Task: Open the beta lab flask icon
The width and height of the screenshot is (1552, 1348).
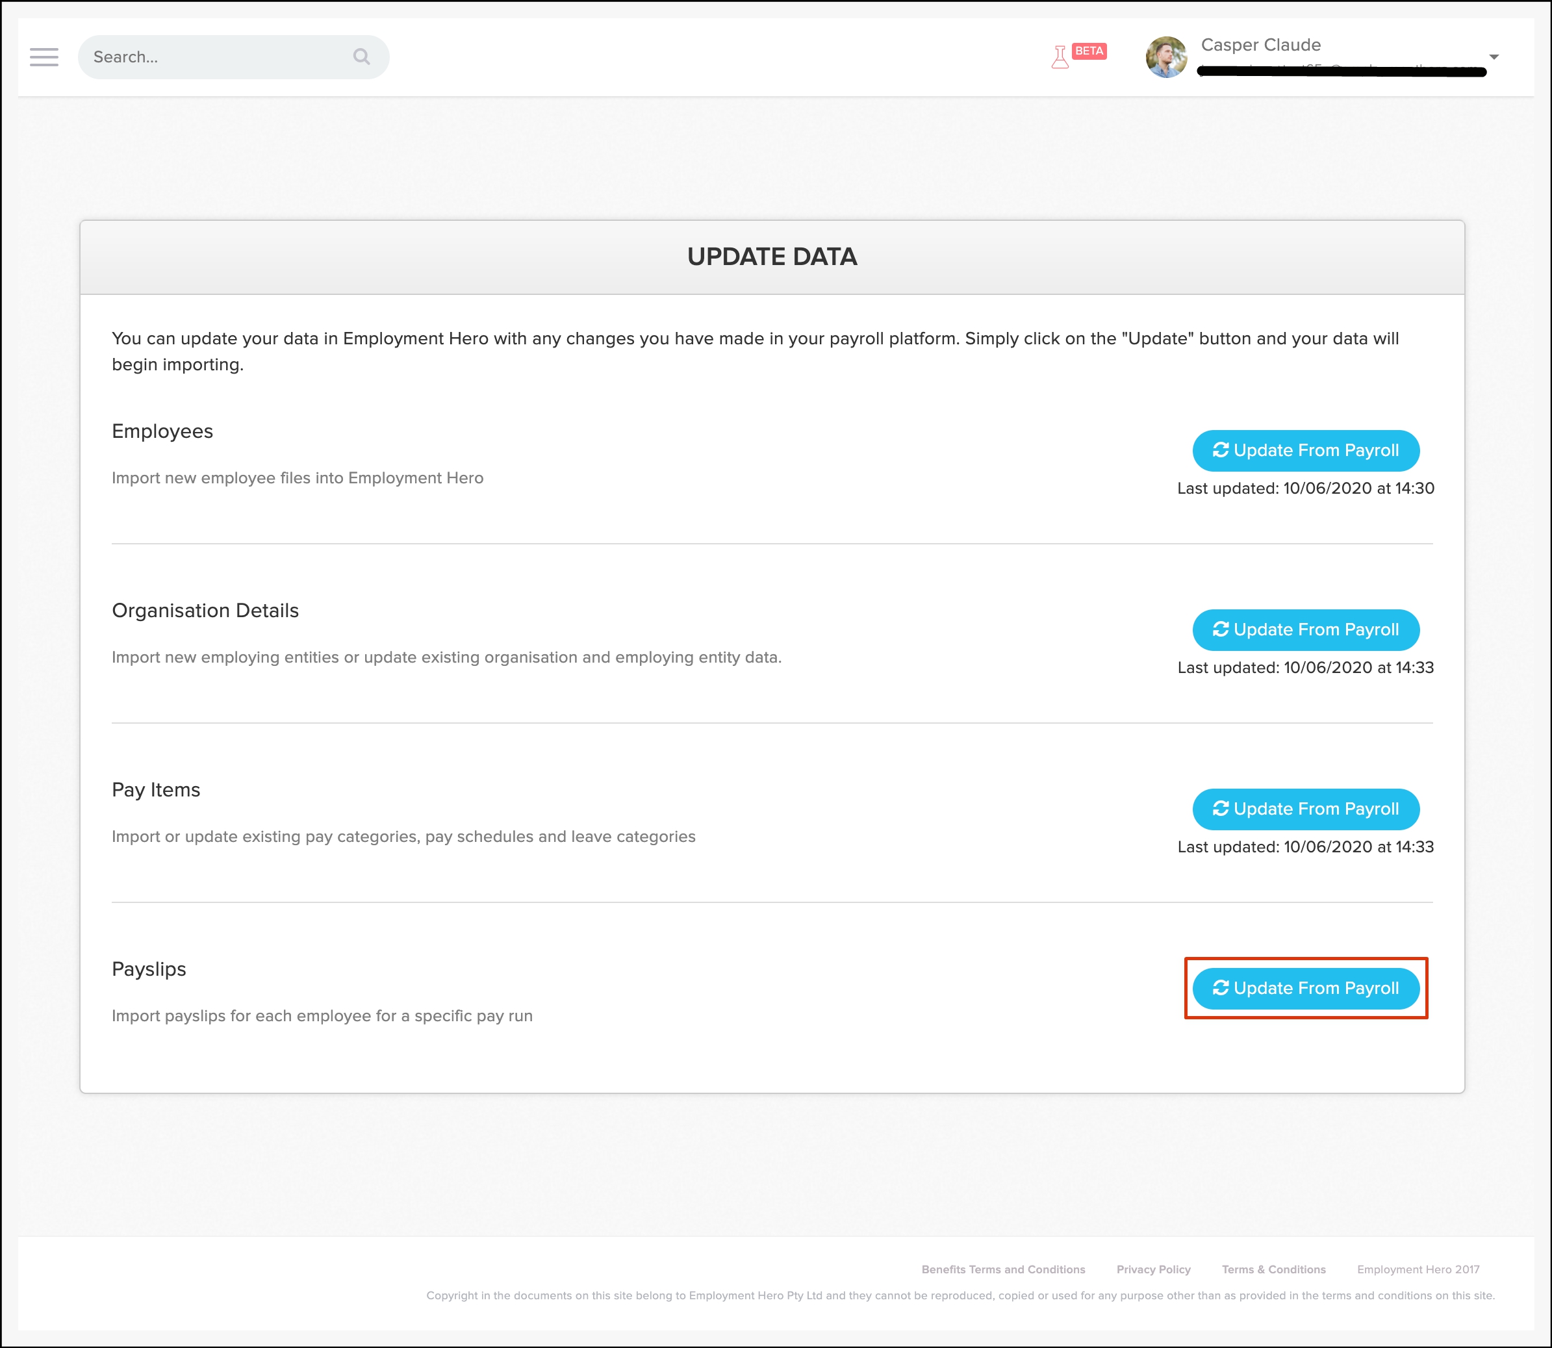Action: point(1059,58)
